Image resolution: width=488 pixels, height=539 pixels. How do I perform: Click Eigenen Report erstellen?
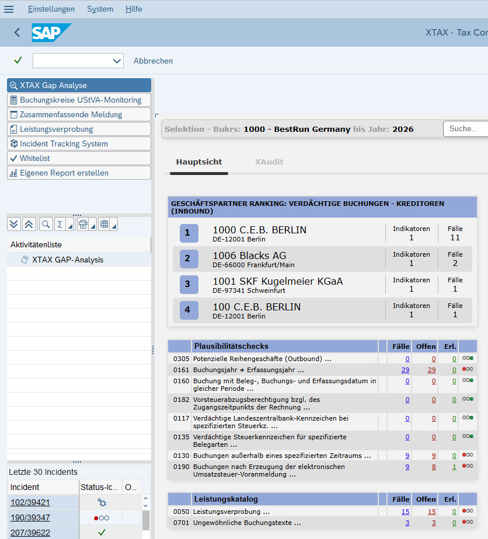point(79,173)
